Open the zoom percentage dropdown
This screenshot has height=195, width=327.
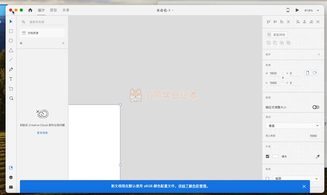click(x=318, y=10)
